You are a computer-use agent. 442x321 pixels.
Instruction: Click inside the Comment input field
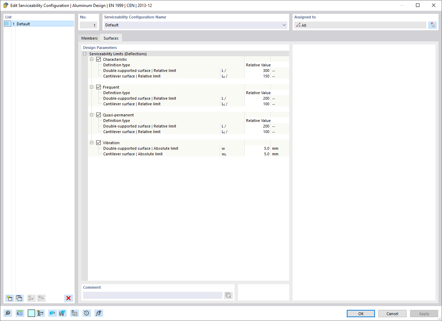pos(153,295)
